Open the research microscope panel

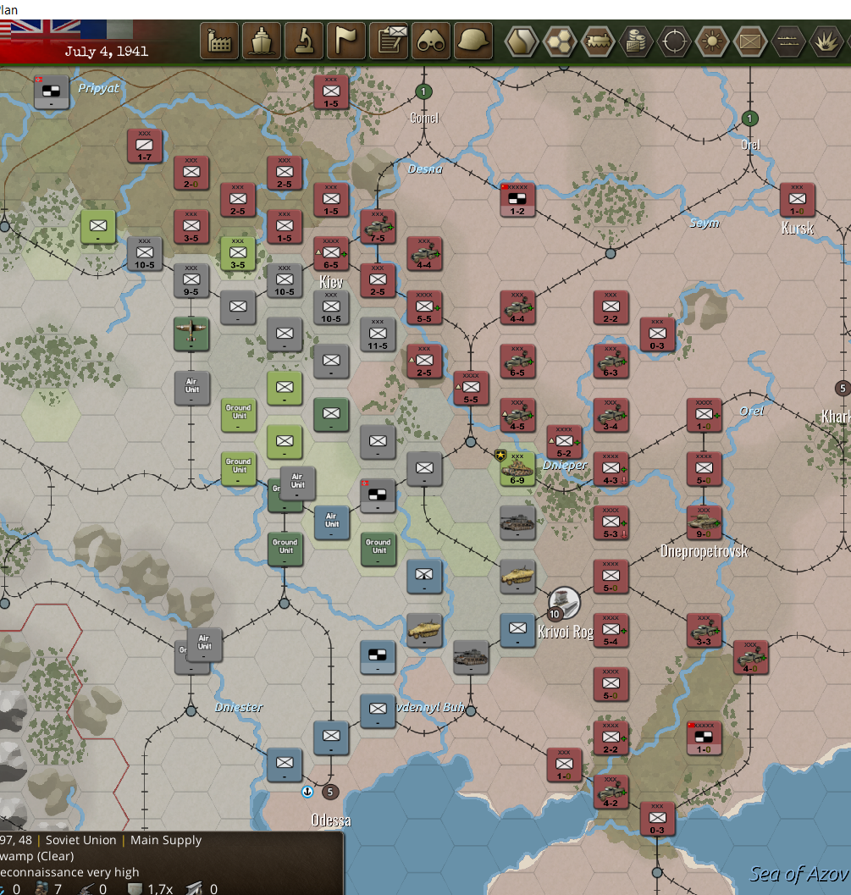[x=304, y=41]
